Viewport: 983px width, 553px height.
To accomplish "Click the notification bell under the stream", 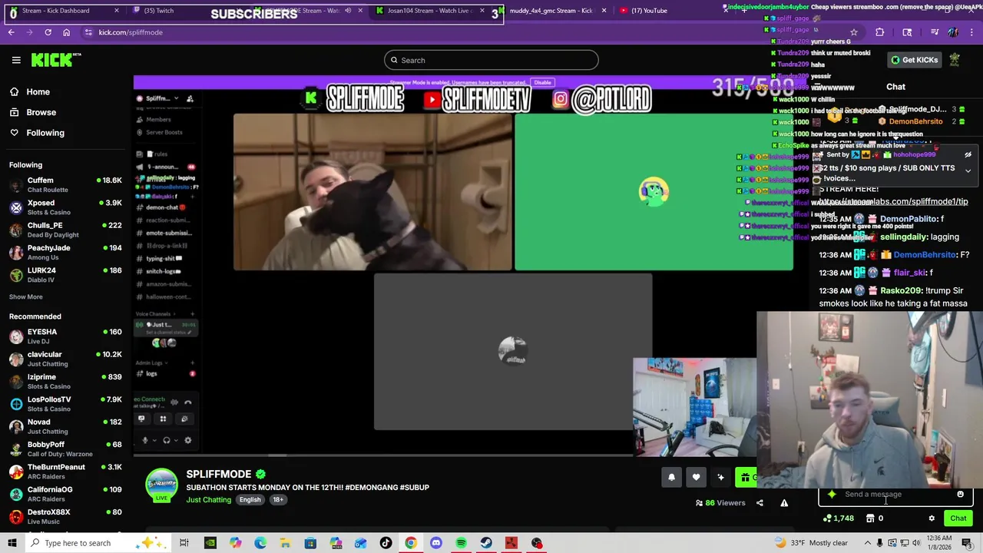I will [671, 478].
